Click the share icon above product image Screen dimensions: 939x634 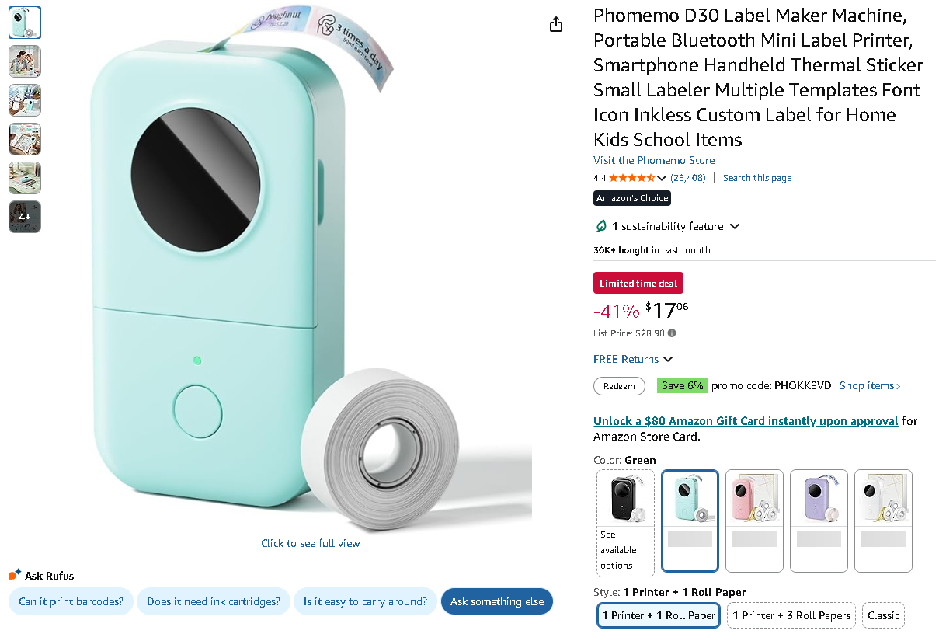tap(556, 25)
